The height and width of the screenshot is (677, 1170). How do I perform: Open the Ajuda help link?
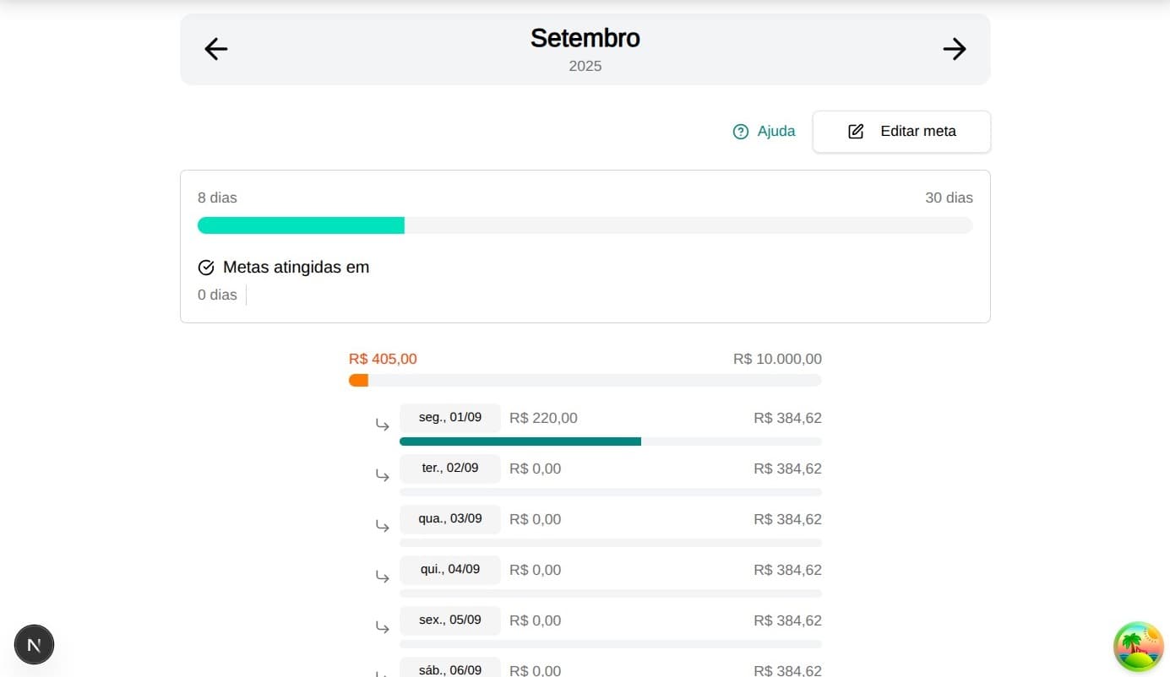(775, 132)
